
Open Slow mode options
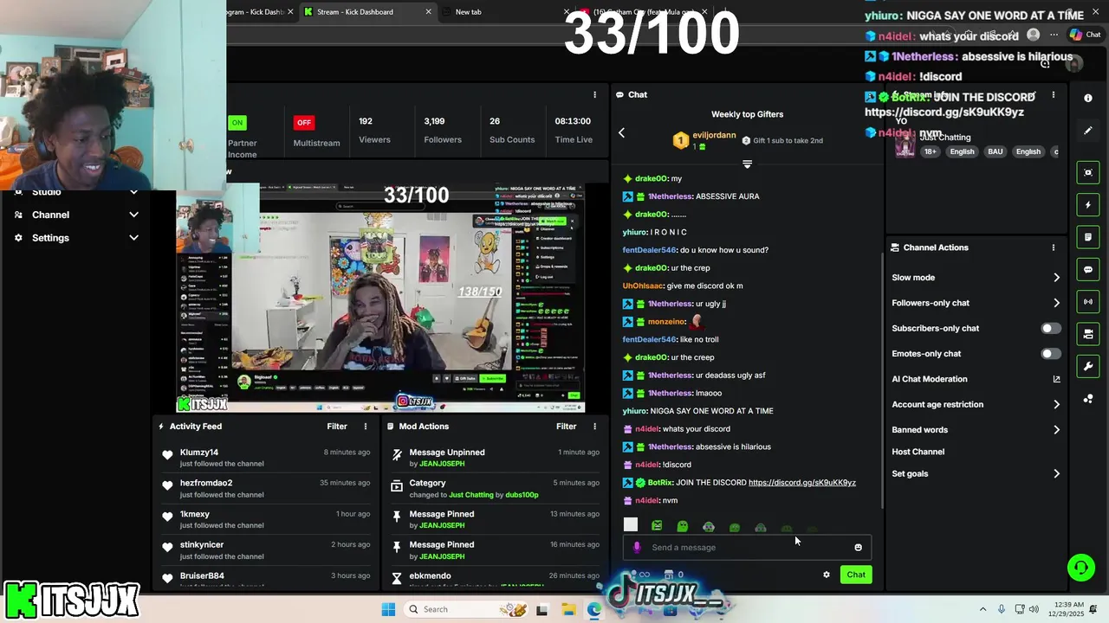click(976, 278)
